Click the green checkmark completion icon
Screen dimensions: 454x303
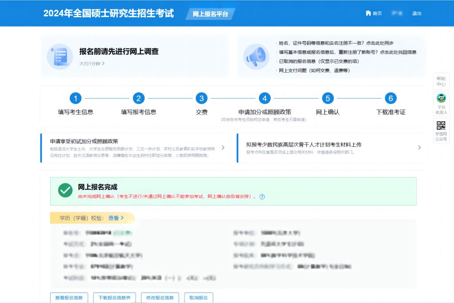65,191
